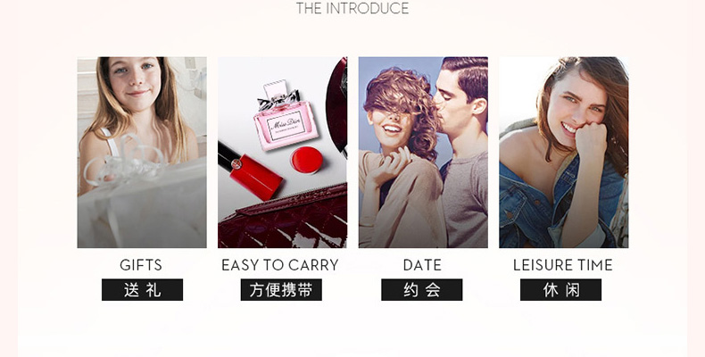Click the pink Miss Dior perfume bottle
This screenshot has height=357, width=705.
(284, 115)
